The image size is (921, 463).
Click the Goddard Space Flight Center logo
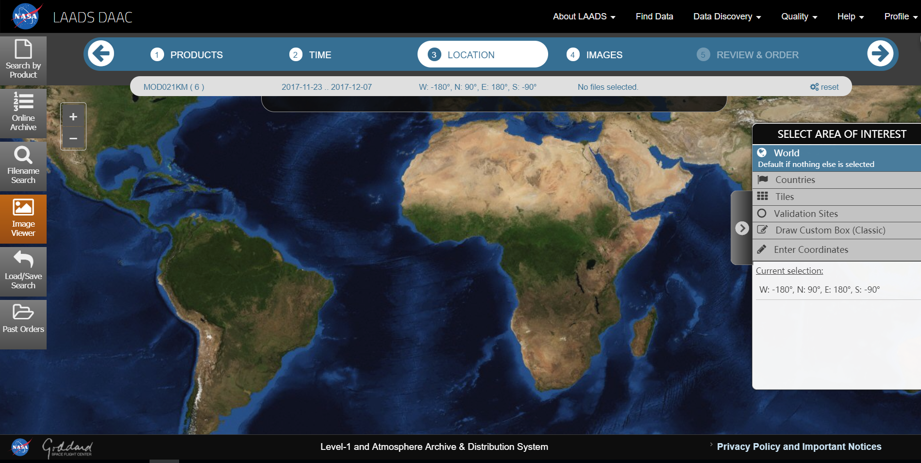click(x=67, y=448)
